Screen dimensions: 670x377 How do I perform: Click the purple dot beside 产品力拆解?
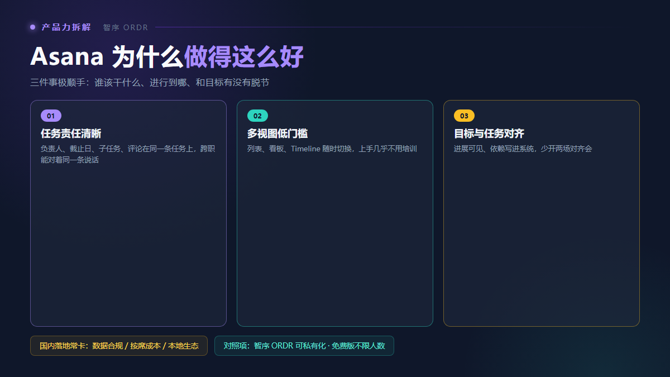click(33, 27)
